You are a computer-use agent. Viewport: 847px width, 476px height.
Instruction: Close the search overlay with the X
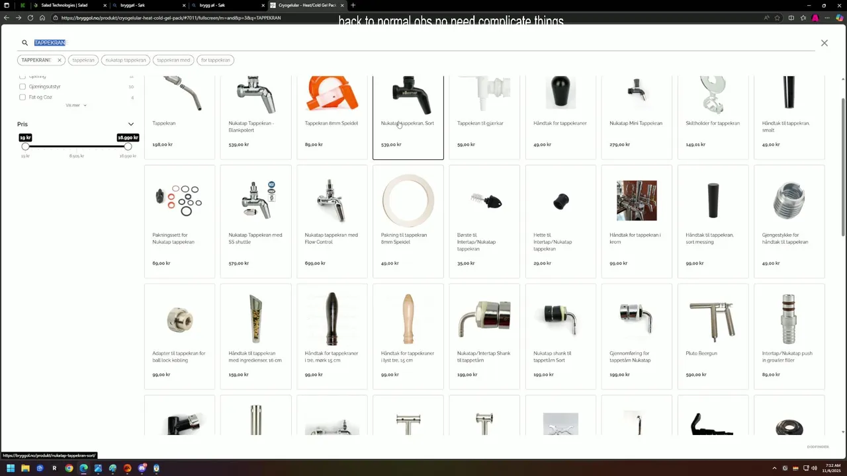click(x=824, y=43)
